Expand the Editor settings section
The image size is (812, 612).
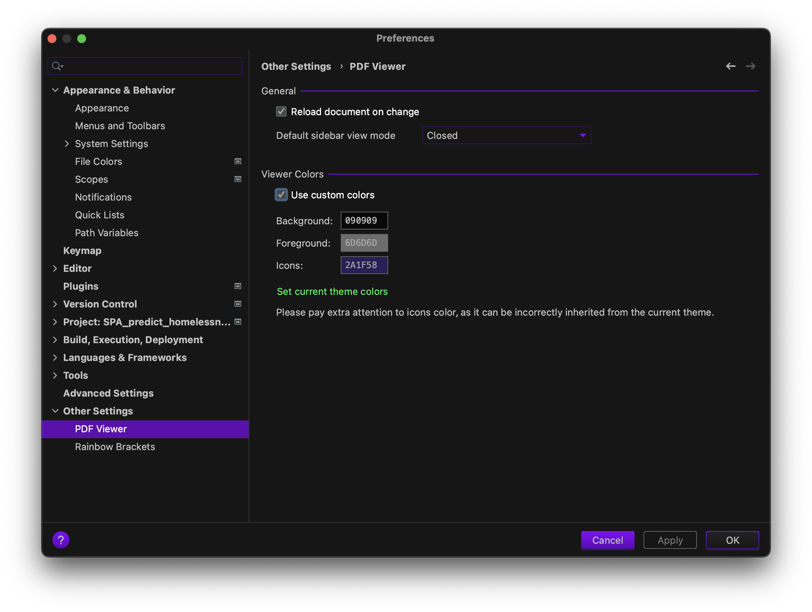55,268
